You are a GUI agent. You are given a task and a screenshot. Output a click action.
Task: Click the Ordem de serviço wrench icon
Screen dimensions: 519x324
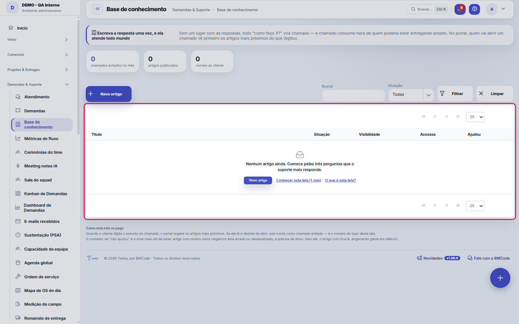coord(18,276)
